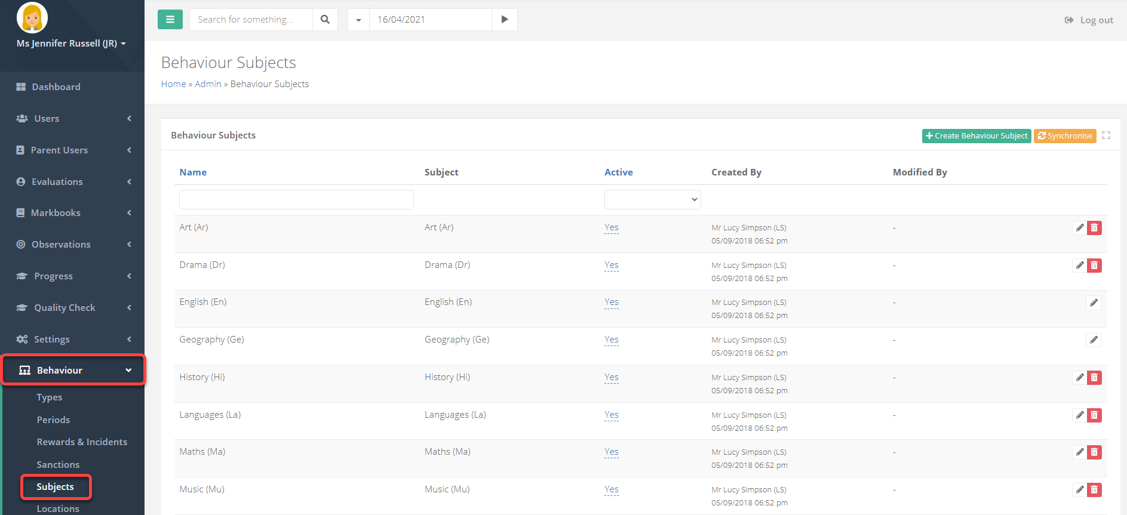Toggle Active Yes for Languages (La)

pyautogui.click(x=612, y=415)
